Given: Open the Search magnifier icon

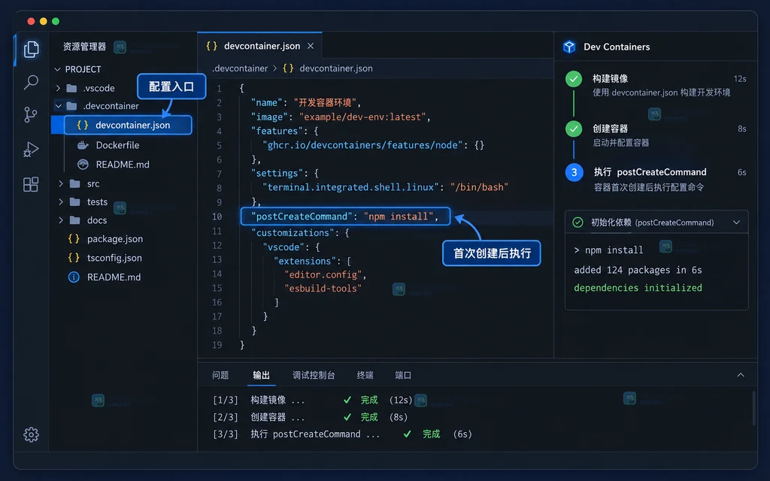Looking at the screenshot, I should pyautogui.click(x=31, y=82).
